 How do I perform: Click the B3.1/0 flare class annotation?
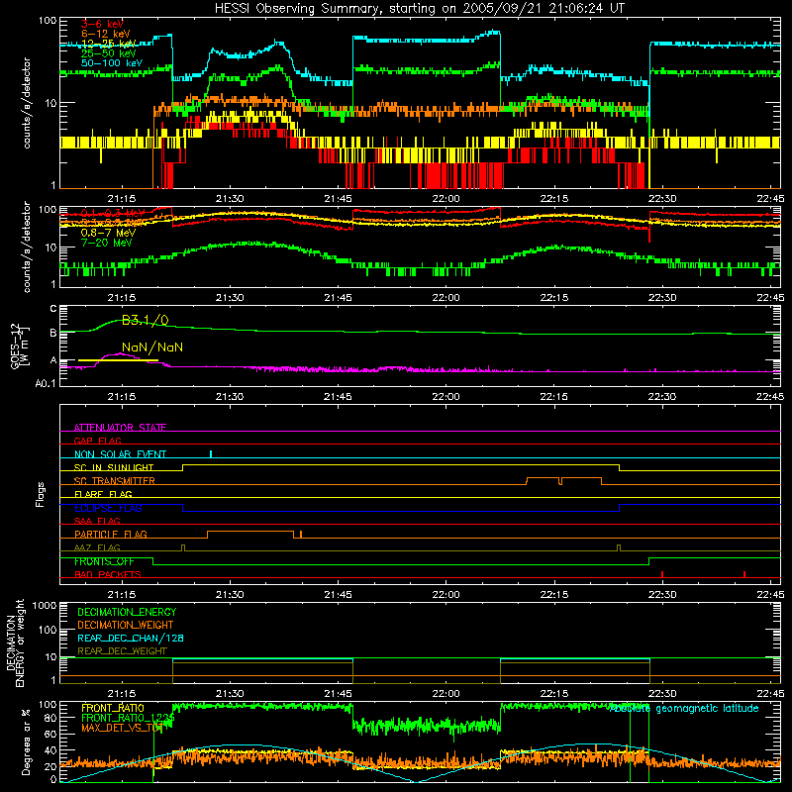point(145,320)
